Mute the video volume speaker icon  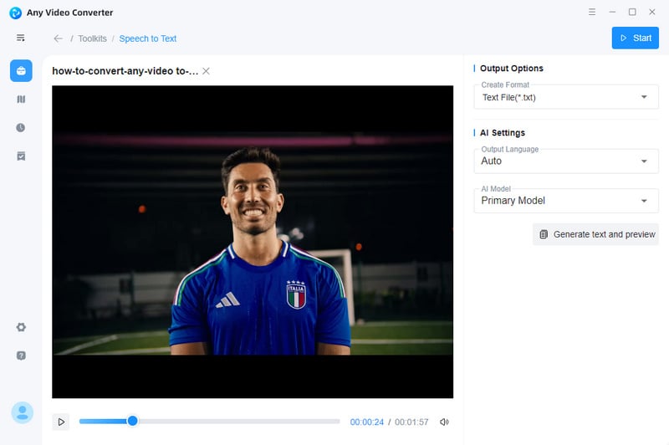pos(444,422)
